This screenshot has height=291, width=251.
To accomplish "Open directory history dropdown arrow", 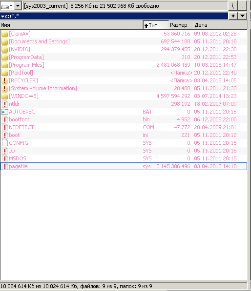I will (x=242, y=16).
